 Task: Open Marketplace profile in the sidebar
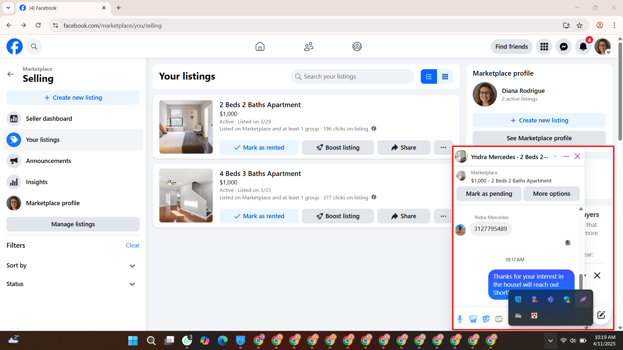pos(73,203)
